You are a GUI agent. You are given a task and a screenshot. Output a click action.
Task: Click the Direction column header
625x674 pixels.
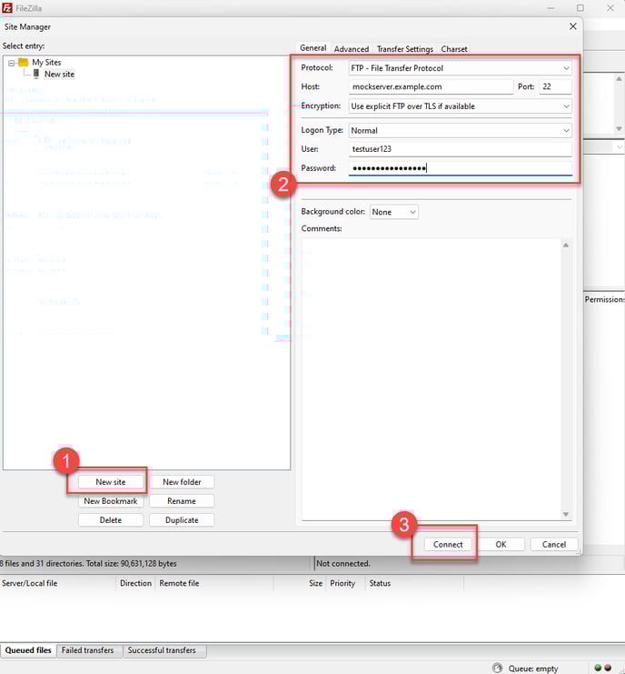coord(135,583)
